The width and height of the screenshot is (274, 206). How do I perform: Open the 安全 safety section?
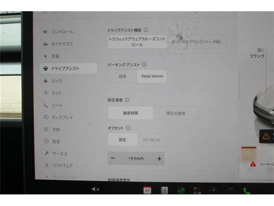coord(56,141)
